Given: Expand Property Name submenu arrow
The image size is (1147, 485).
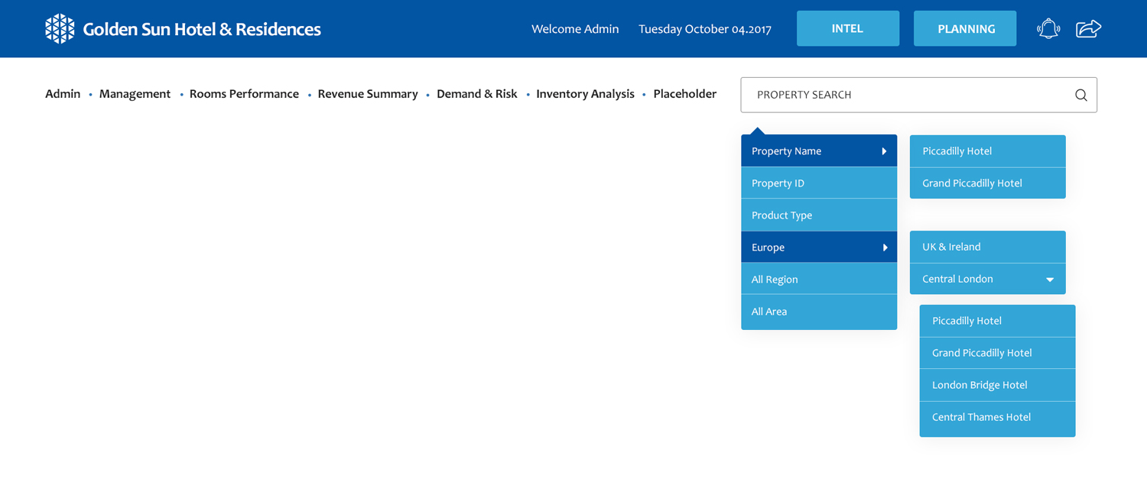Looking at the screenshot, I should coord(884,151).
